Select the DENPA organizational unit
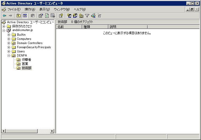This screenshot has height=140, width=201. point(22,56)
